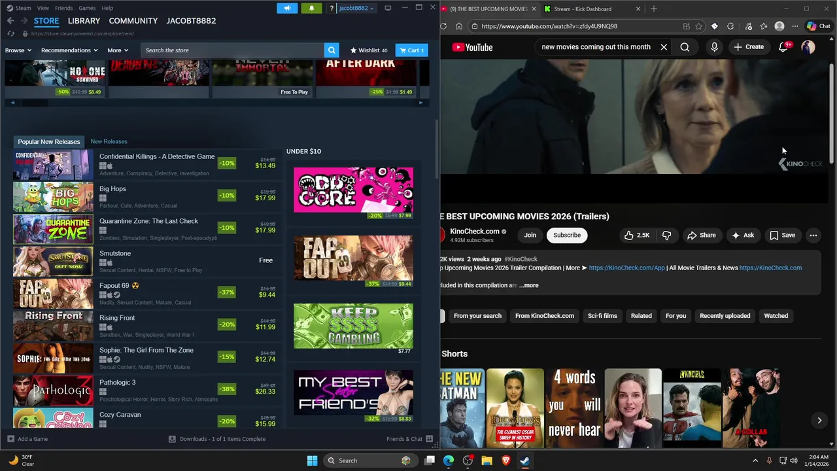Clear the YouTube search box text
837x471 pixels.
tap(664, 47)
